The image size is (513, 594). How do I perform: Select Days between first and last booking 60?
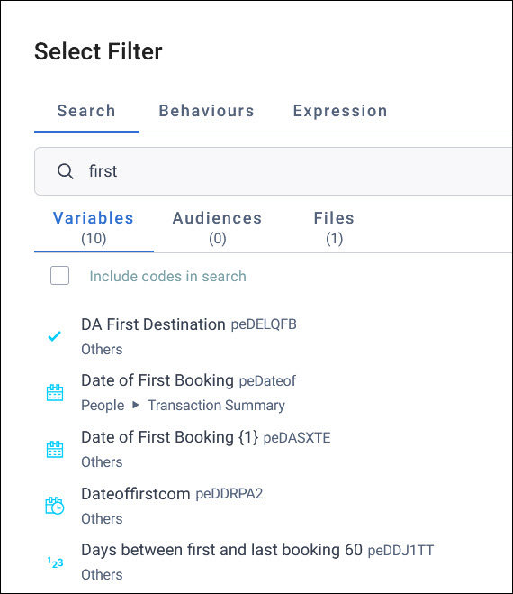click(221, 550)
